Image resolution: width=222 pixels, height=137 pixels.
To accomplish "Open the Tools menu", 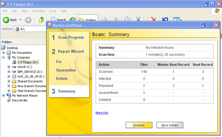I will click(x=53, y=11).
